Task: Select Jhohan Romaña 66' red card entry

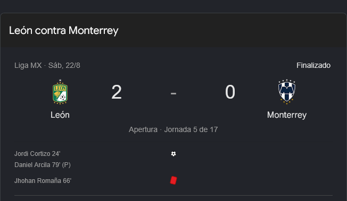Action: (x=43, y=181)
